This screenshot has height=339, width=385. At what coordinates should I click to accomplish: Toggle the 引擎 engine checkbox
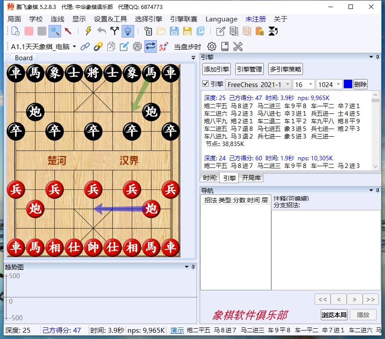[x=205, y=84]
